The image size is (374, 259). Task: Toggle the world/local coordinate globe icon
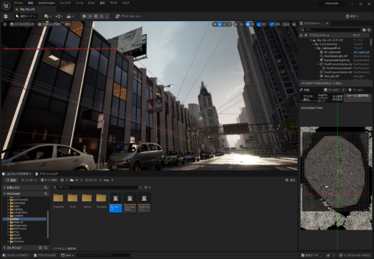point(236,24)
